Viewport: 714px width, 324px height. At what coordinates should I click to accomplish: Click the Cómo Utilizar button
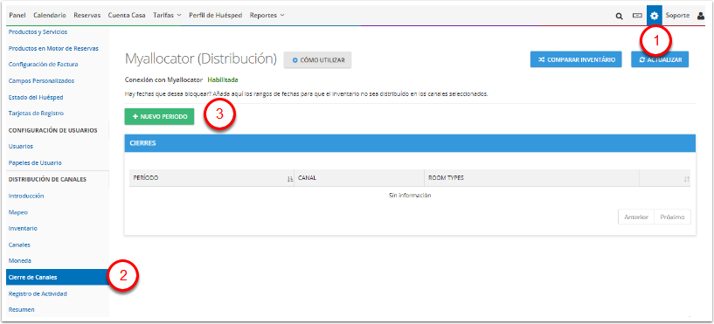click(x=317, y=60)
